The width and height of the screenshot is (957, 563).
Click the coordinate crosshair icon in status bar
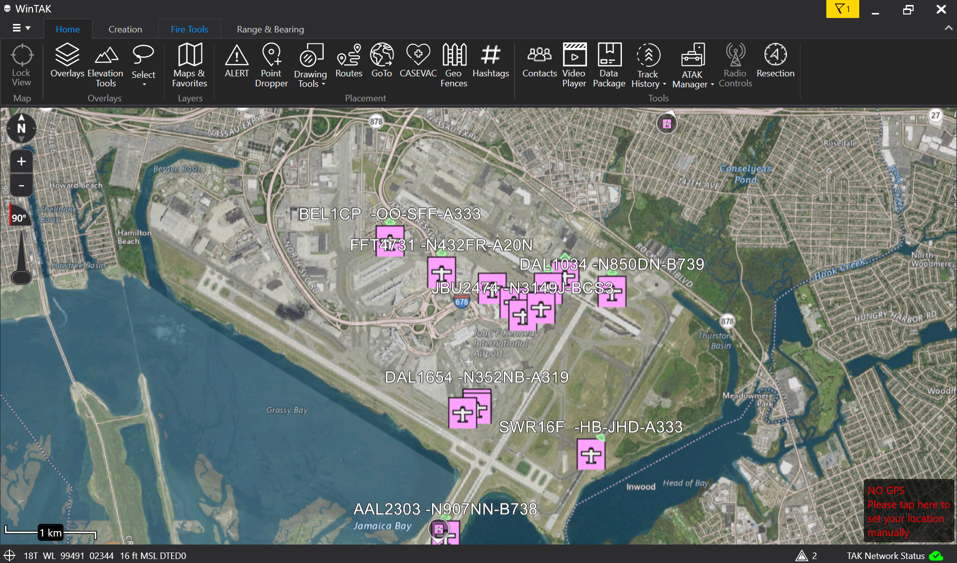(9, 556)
